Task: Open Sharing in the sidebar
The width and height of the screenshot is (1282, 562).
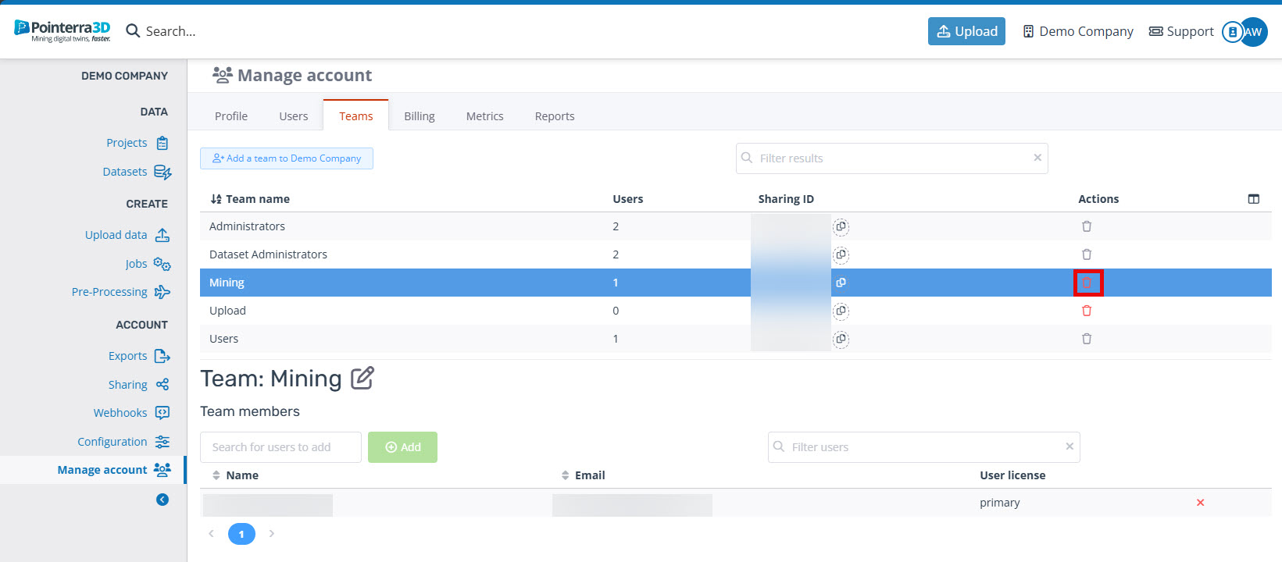Action: (128, 385)
